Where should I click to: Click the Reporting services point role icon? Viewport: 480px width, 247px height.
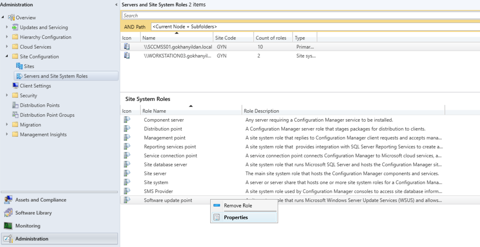[x=127, y=146]
